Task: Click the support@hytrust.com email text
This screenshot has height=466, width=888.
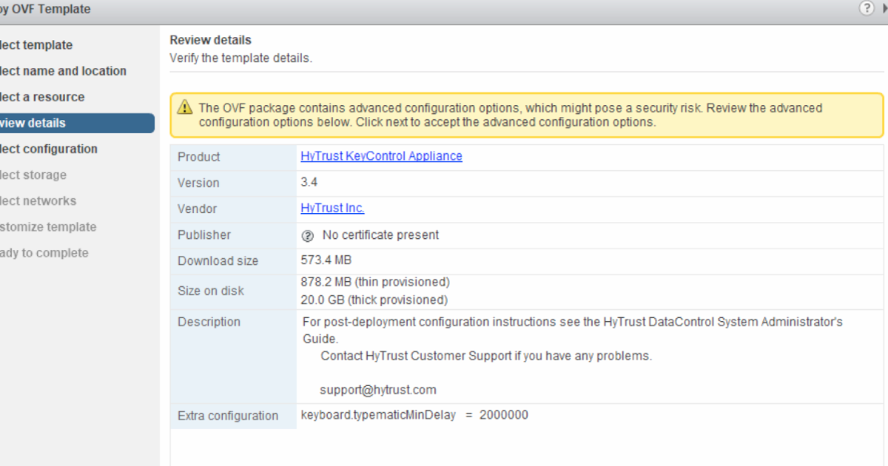Action: point(377,390)
